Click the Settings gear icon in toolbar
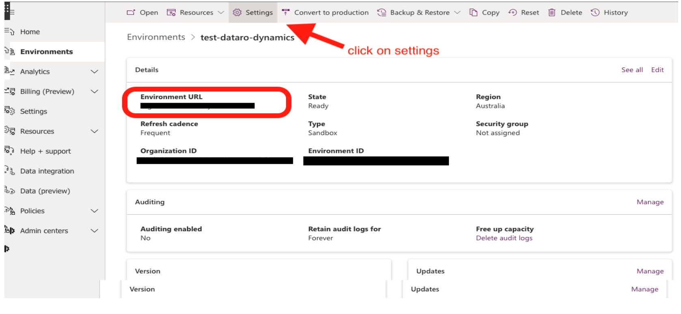681x314 pixels. click(237, 13)
